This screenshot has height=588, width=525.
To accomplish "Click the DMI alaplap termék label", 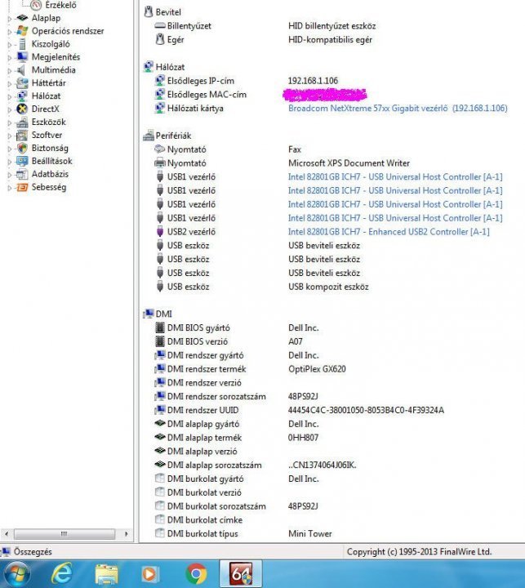I will (204, 438).
